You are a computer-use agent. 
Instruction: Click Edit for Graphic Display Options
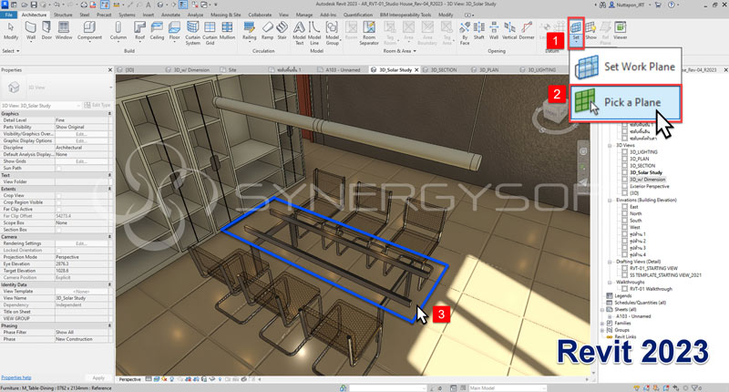pos(81,141)
